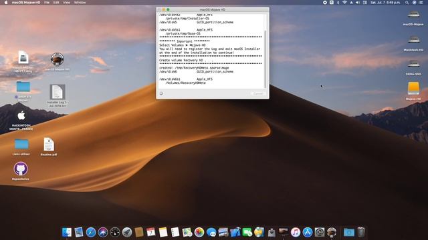Open Calendar from the Dock

pyautogui.click(x=151, y=232)
